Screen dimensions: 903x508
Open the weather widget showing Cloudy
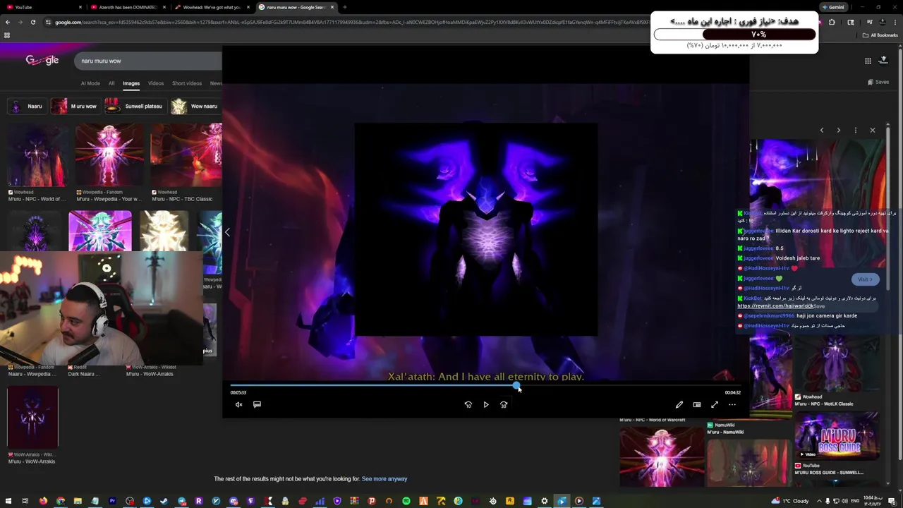point(791,501)
